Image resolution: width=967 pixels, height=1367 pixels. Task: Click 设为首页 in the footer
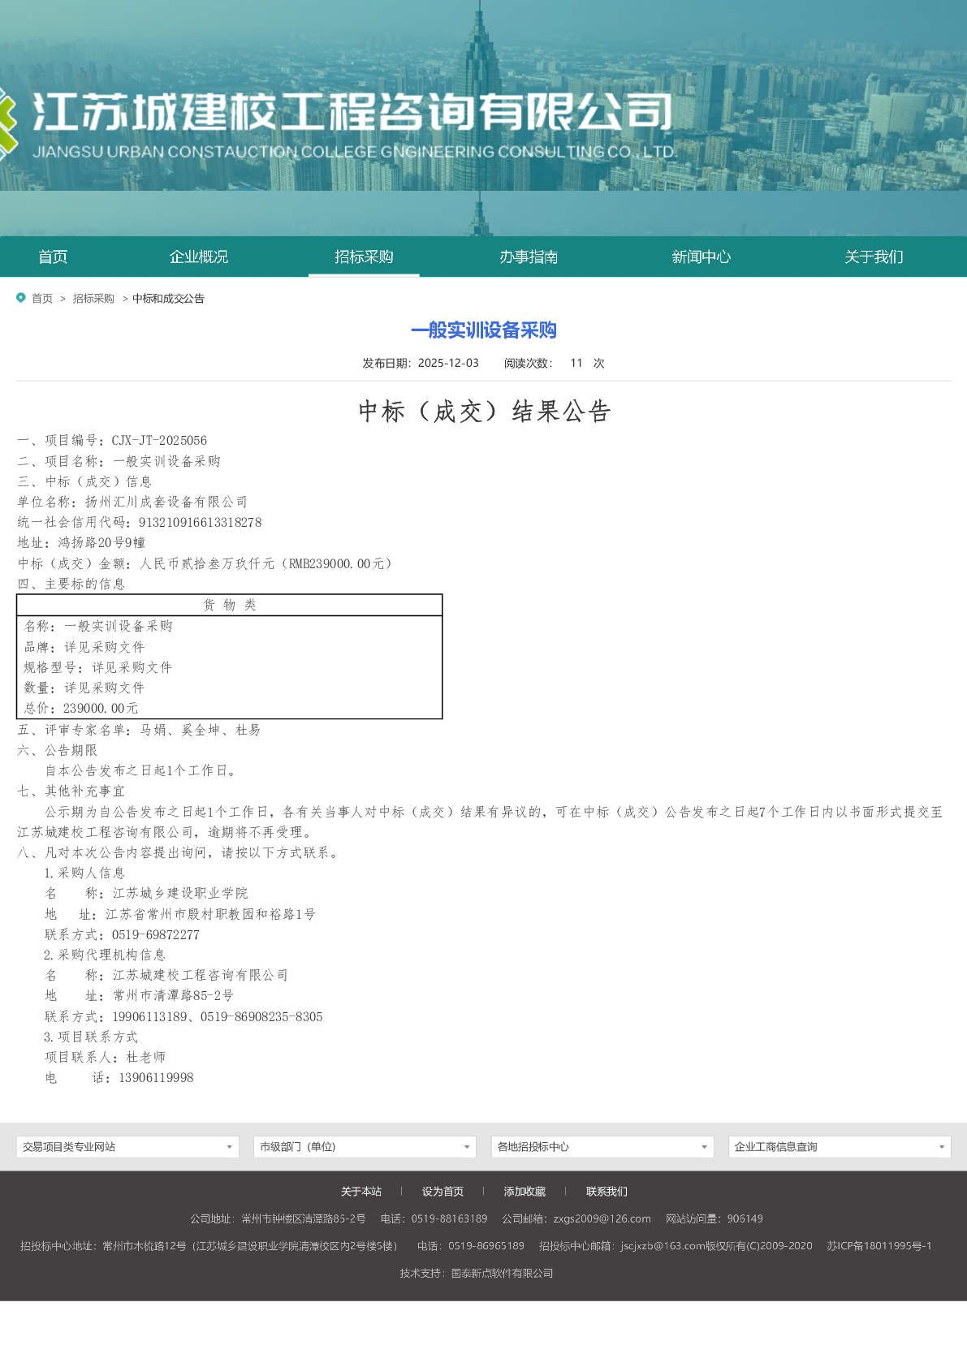click(442, 1192)
